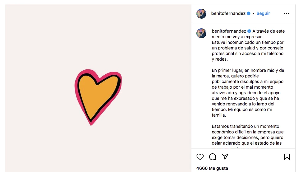Follow the account with the Seguir button
The height and width of the screenshot is (172, 303).
click(263, 14)
